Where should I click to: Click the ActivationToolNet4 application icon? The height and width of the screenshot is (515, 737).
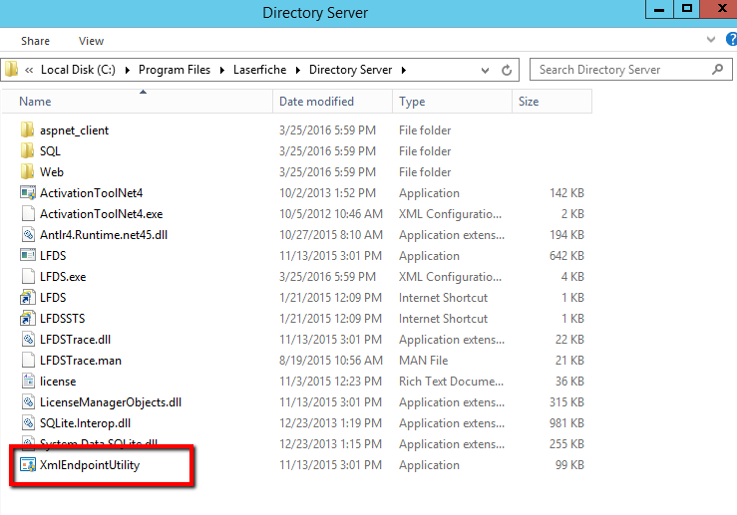point(28,193)
